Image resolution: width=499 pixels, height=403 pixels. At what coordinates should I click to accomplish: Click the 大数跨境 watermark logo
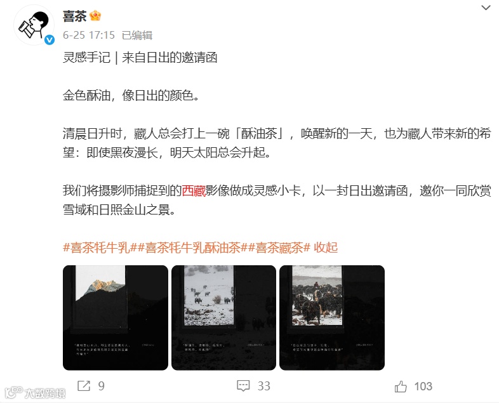[x=36, y=393]
